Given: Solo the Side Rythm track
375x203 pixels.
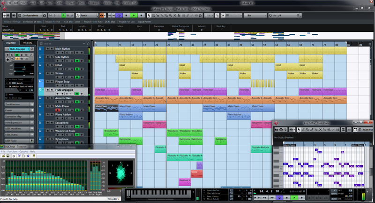Looking at the screenshot, I should pyautogui.click(x=52, y=57).
